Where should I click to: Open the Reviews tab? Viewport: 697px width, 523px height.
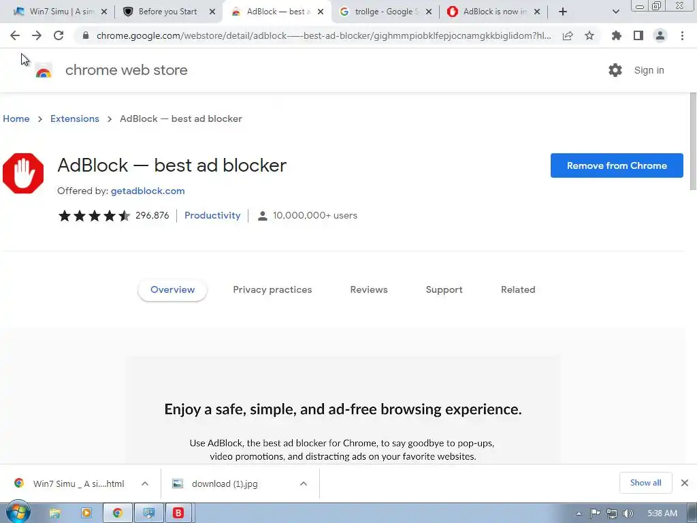tap(369, 290)
